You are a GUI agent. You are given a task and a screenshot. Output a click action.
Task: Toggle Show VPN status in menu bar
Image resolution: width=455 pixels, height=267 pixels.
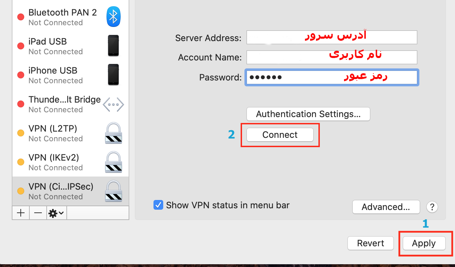[158, 205]
